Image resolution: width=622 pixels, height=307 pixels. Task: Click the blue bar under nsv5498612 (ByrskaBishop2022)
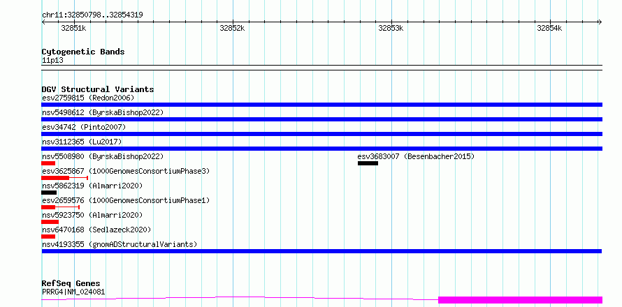point(321,119)
